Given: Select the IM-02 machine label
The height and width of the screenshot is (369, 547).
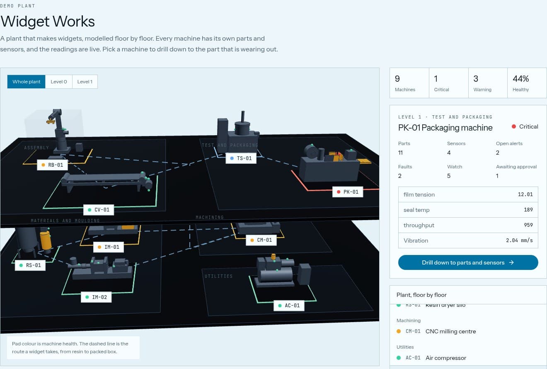Looking at the screenshot, I should click(x=96, y=297).
